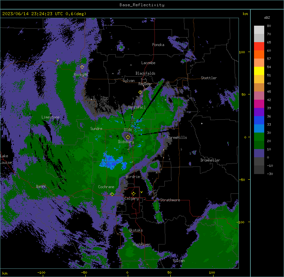Pick the orange 57–60 dBZ legend swatch
284x277 pixels.
click(x=259, y=55)
